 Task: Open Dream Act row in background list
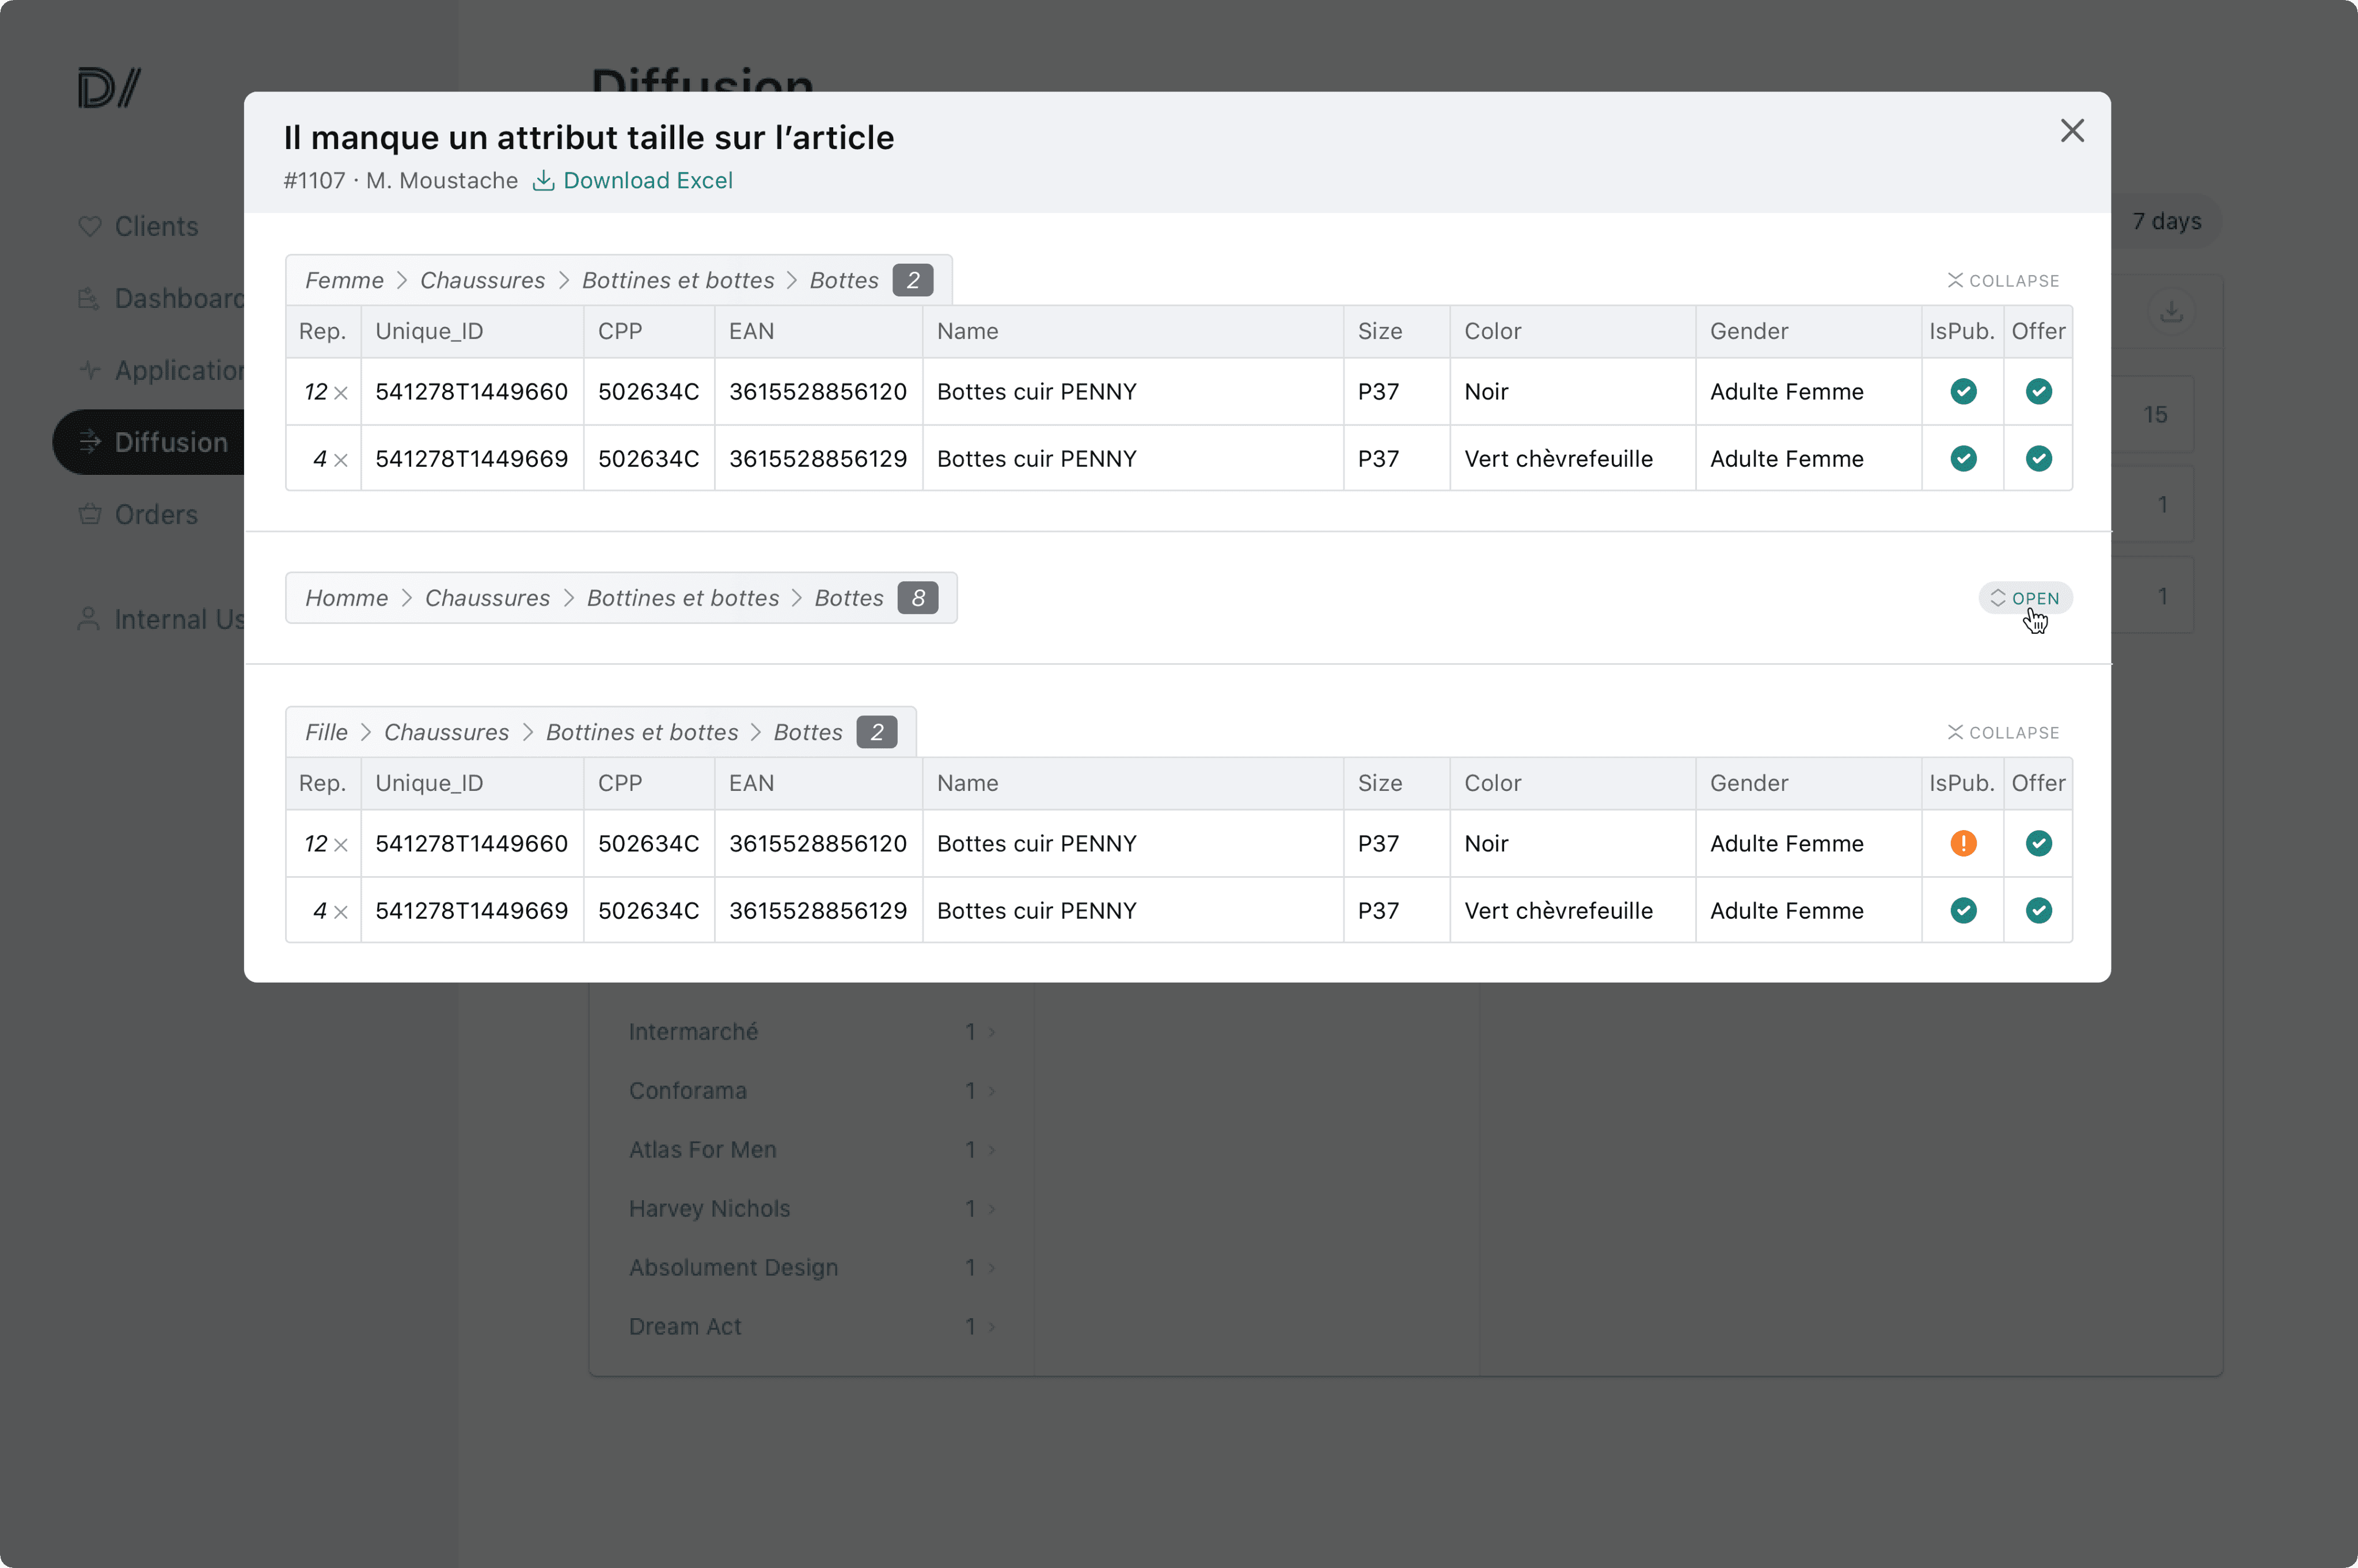[x=812, y=1327]
